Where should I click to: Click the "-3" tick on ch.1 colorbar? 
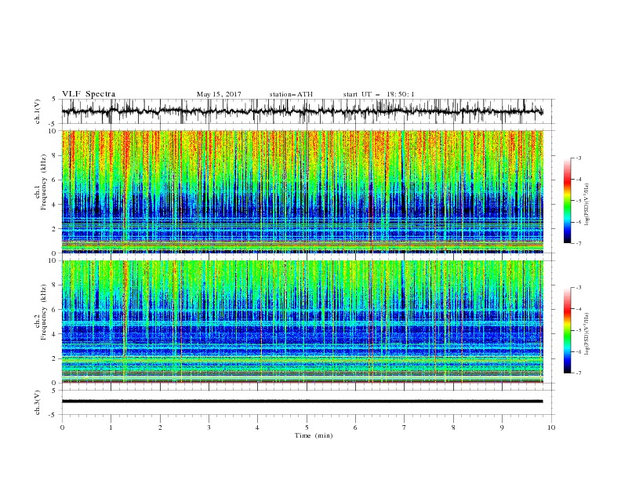[578, 158]
